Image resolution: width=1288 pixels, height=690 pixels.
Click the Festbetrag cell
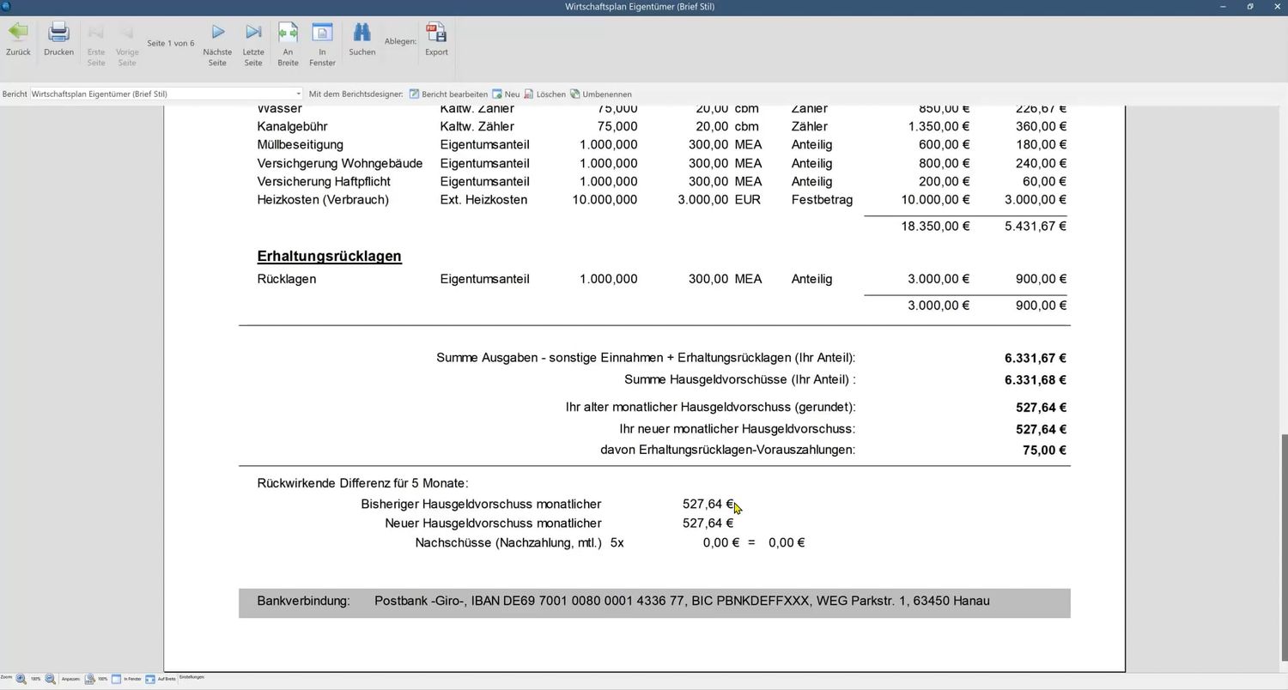coord(822,200)
